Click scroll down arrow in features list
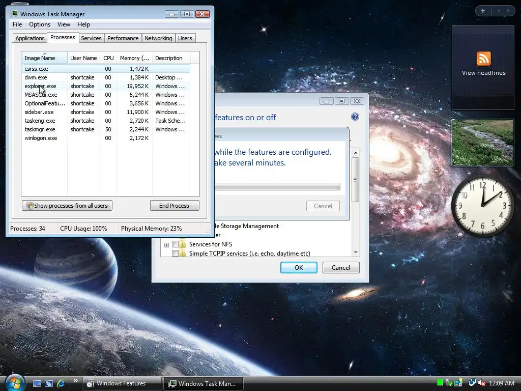Image resolution: width=521 pixels, height=391 pixels. point(356,253)
